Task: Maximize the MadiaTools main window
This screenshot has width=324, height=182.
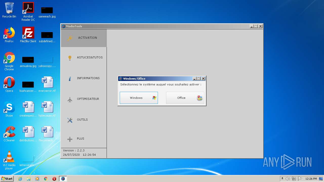Action: coord(256,26)
